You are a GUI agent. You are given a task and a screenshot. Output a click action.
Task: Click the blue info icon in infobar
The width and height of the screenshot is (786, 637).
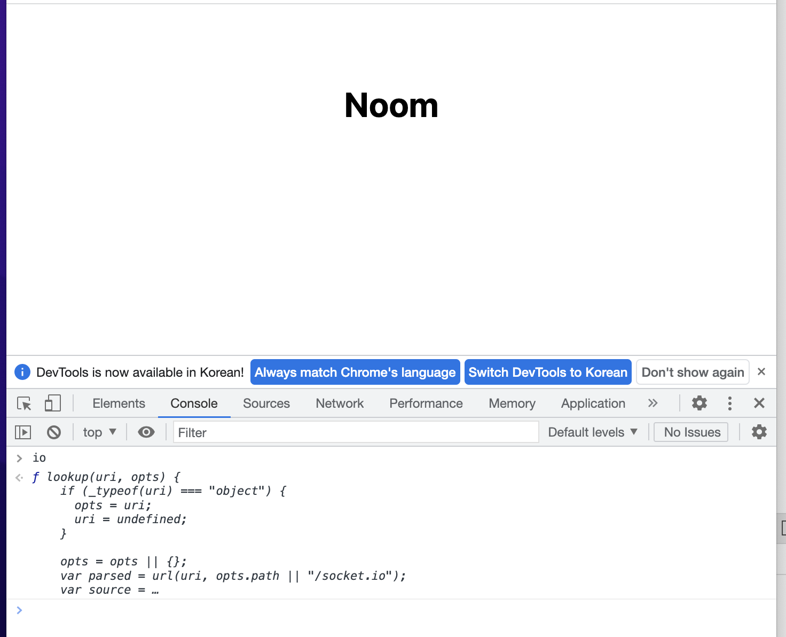point(22,372)
